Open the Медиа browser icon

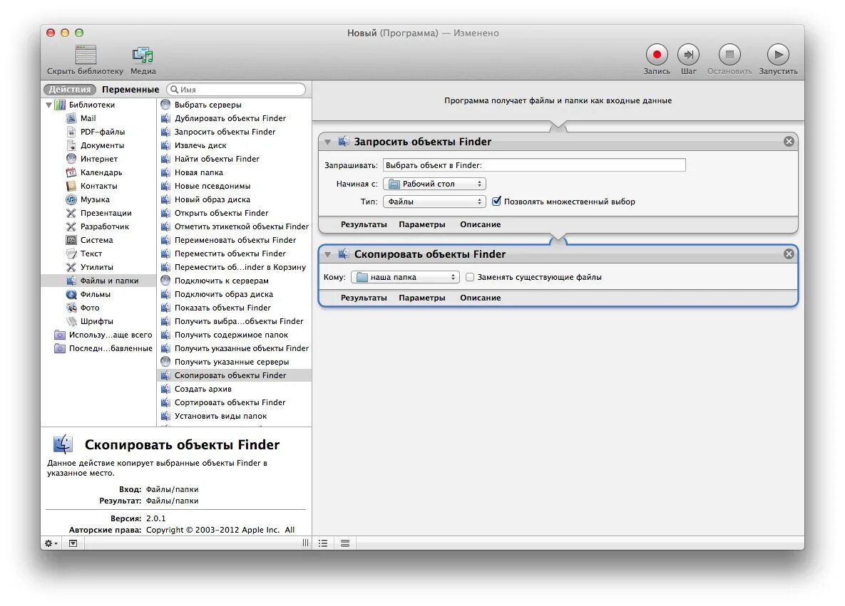pos(143,54)
